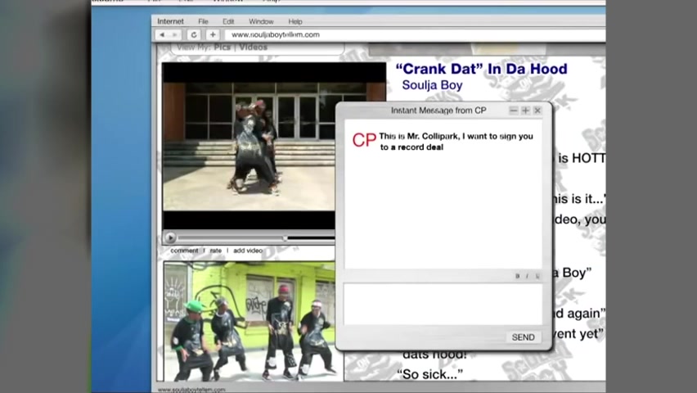Click the video progress slider handle

[286, 238]
